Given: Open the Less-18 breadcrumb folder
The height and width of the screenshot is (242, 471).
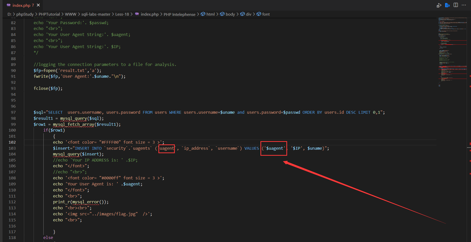Looking at the screenshot, I should (122, 14).
